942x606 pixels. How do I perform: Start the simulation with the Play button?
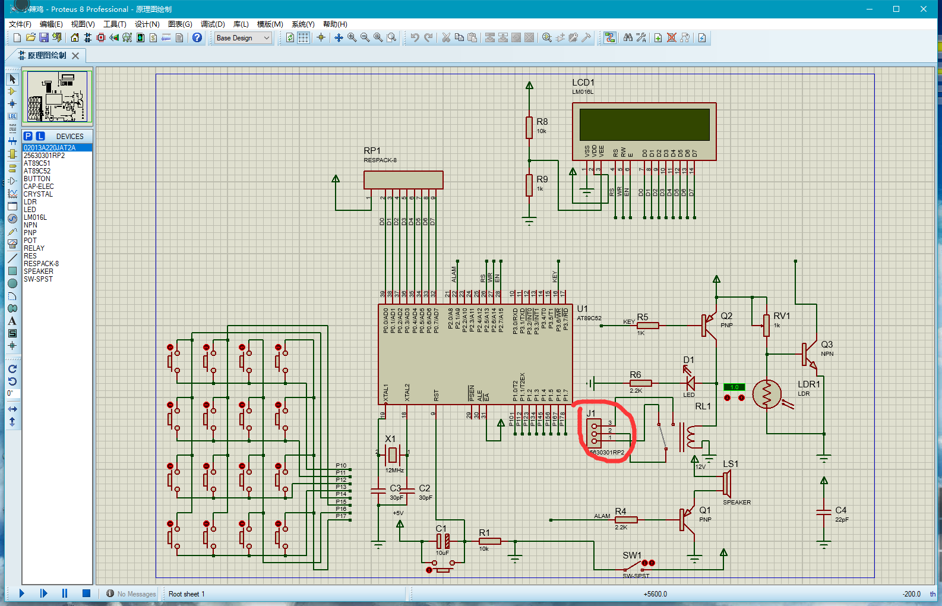[22, 593]
